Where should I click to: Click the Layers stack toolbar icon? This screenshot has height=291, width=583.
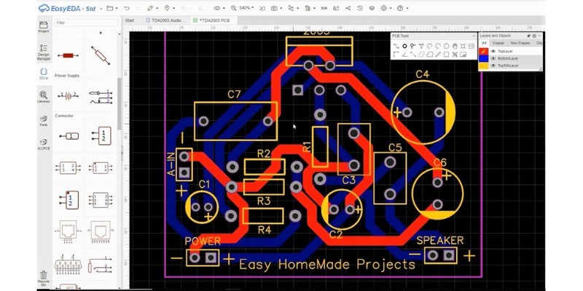(372, 8)
